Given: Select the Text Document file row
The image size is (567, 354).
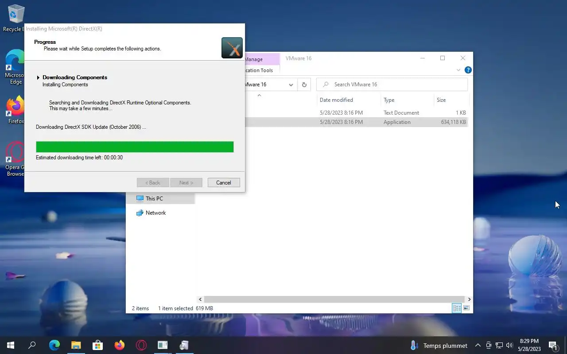Looking at the screenshot, I should point(357,113).
